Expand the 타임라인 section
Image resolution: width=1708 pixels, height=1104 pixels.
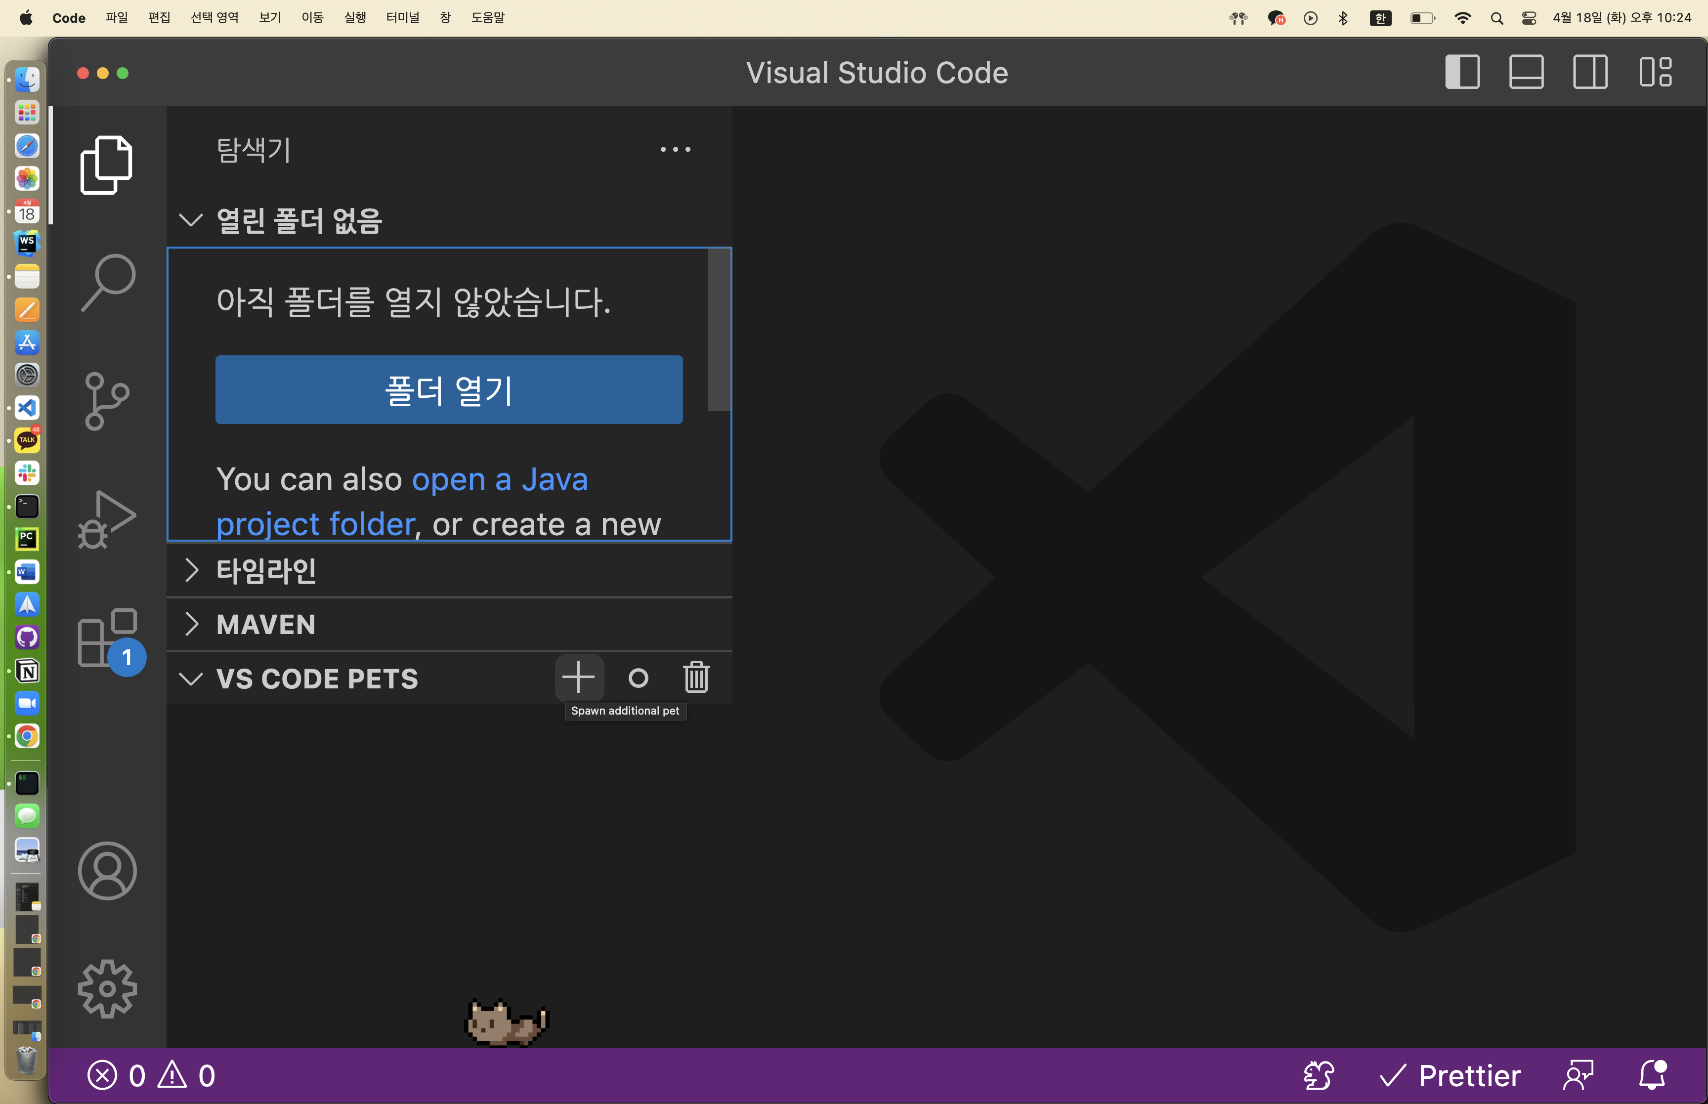(266, 571)
